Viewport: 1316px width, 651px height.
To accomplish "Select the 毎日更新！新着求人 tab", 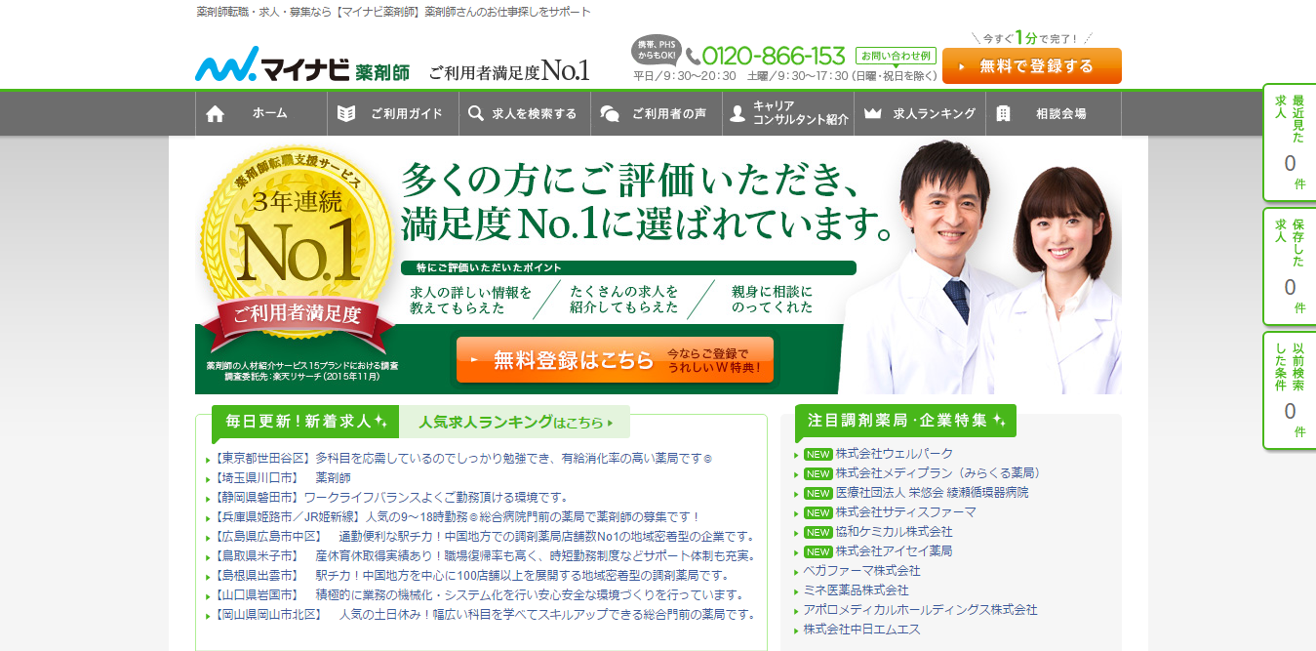I will coord(305,422).
